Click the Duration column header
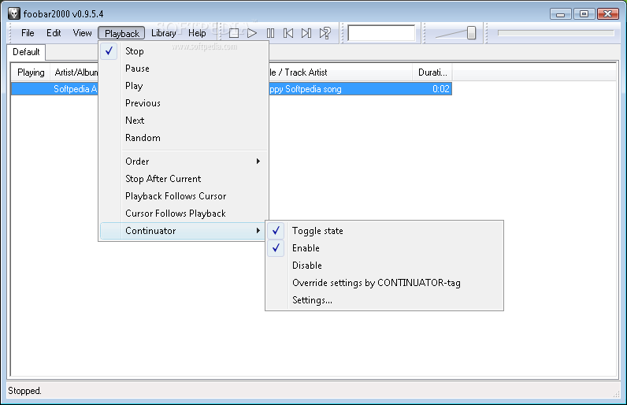Image resolution: width=627 pixels, height=405 pixels. [x=432, y=72]
